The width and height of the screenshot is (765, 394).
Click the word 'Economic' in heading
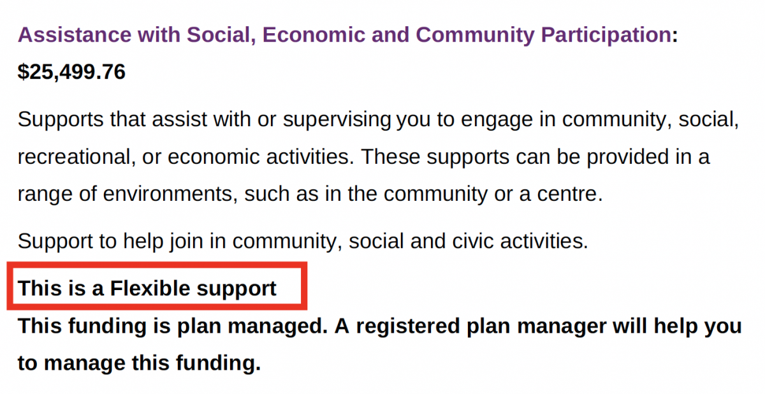(307, 35)
